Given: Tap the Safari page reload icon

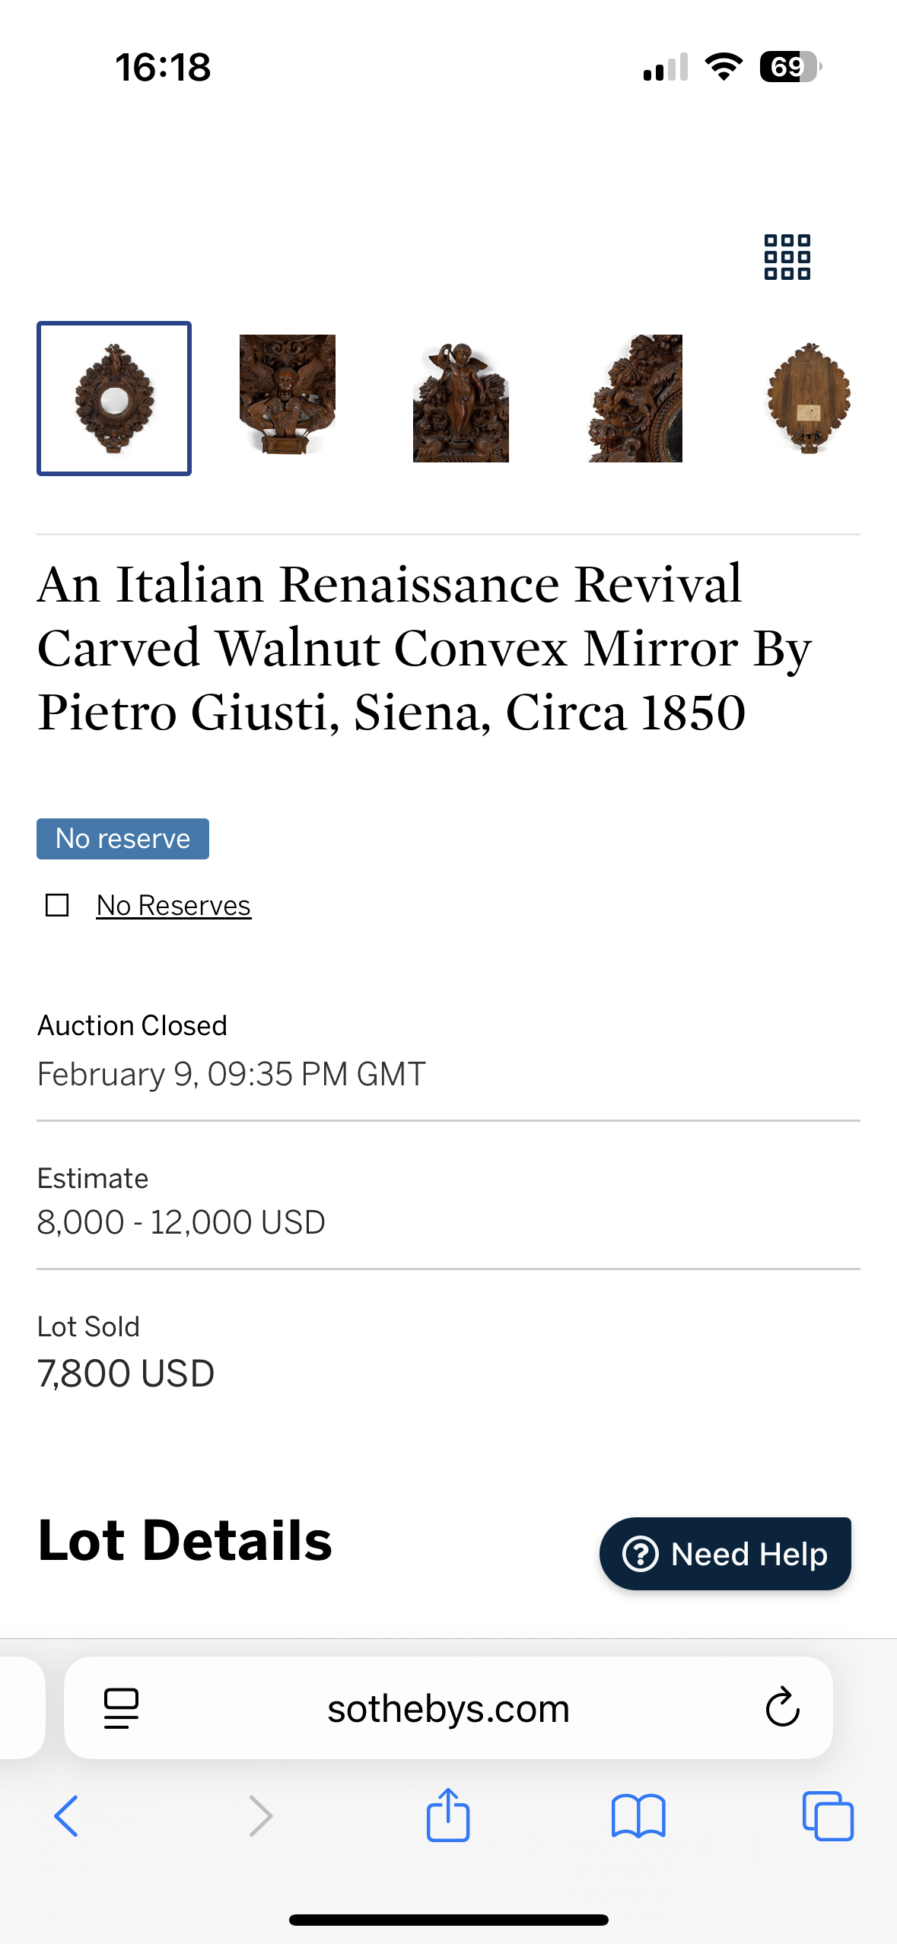Looking at the screenshot, I should [781, 1707].
